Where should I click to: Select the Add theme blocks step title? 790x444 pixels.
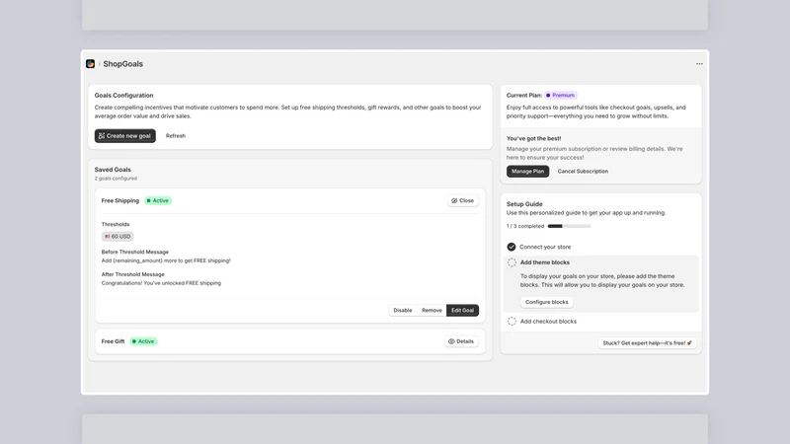click(545, 262)
